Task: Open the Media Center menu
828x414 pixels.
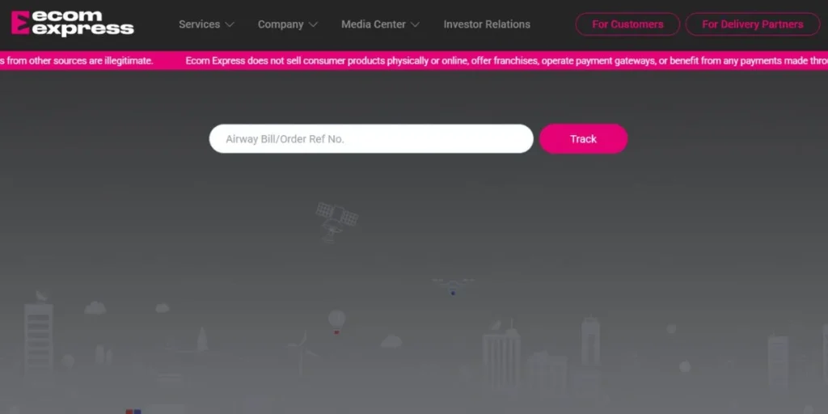Action: [x=374, y=24]
